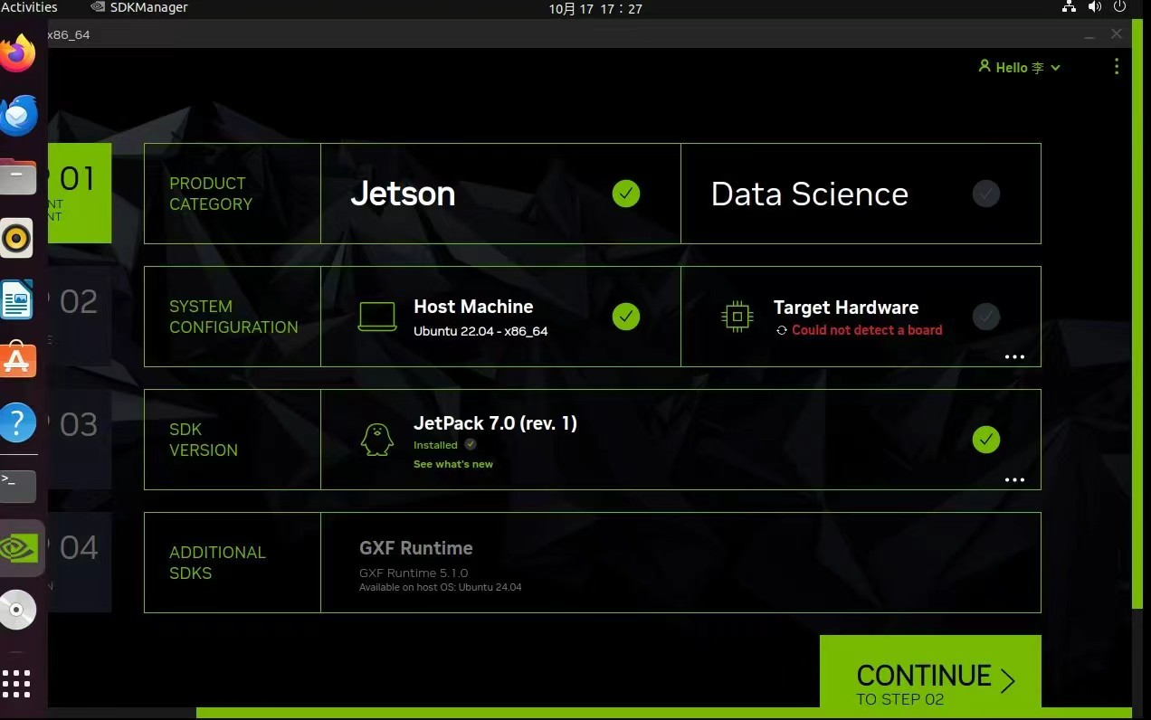Minimize the SDK Manager window
This screenshot has width=1151, height=720.
1090,34
